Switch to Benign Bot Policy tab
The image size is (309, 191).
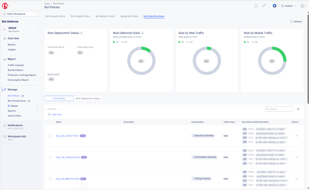click(130, 16)
